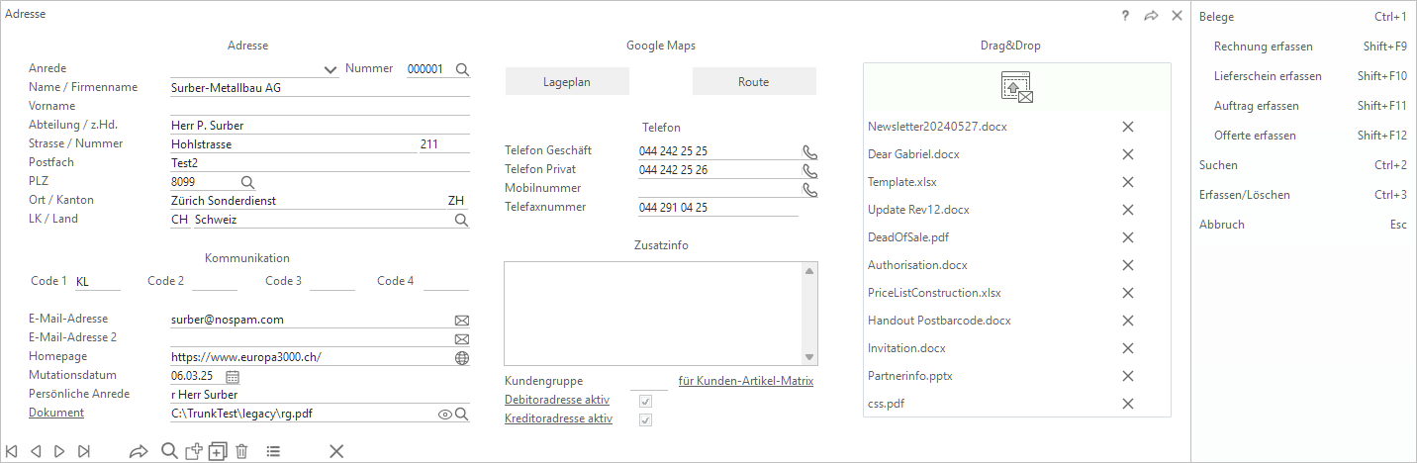The height and width of the screenshot is (463, 1417).
Task: Open the für Kunden-Artikel-Matrix link
Action: click(x=745, y=381)
